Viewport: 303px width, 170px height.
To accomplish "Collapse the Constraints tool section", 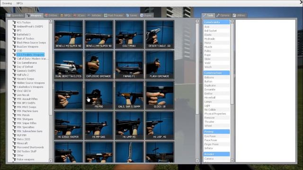I will click(216, 22).
